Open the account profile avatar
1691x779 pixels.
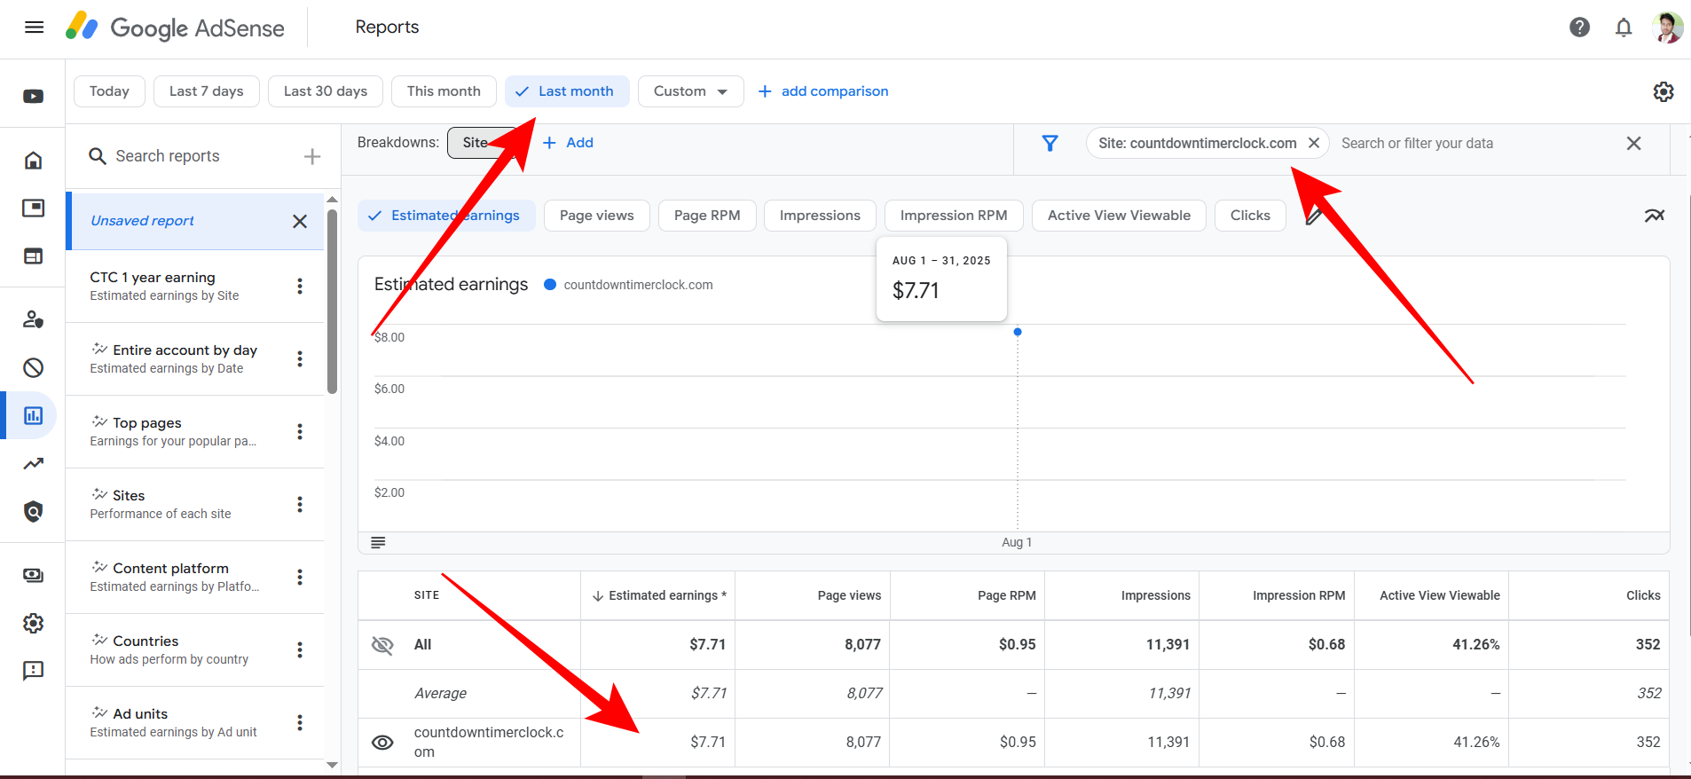point(1667,28)
